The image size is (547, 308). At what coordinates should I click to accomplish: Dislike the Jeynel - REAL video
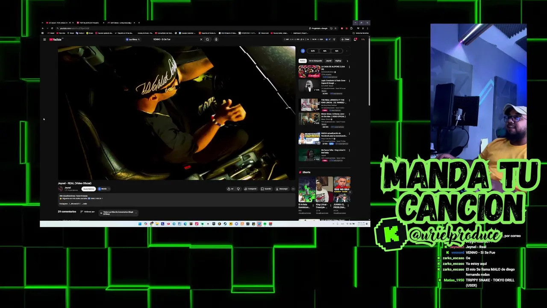pos(238,189)
